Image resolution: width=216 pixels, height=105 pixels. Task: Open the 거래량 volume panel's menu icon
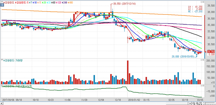201,60
